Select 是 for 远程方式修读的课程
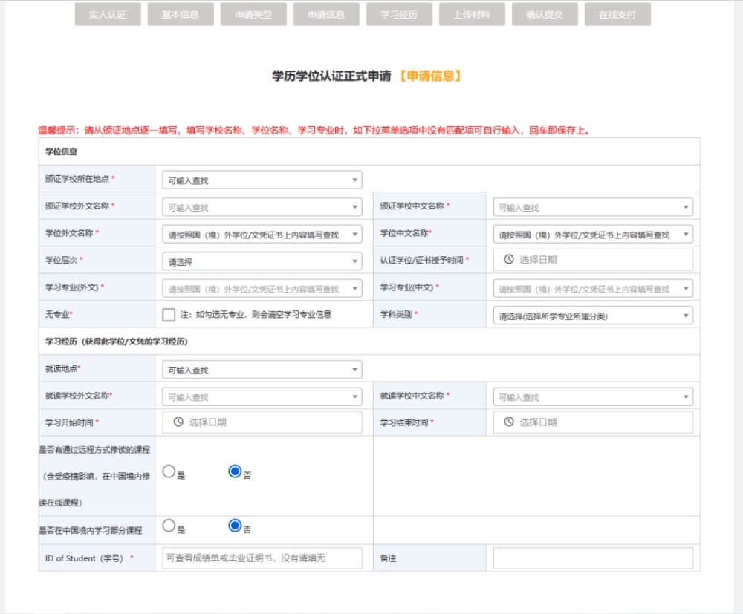This screenshot has width=743, height=614. [x=169, y=471]
